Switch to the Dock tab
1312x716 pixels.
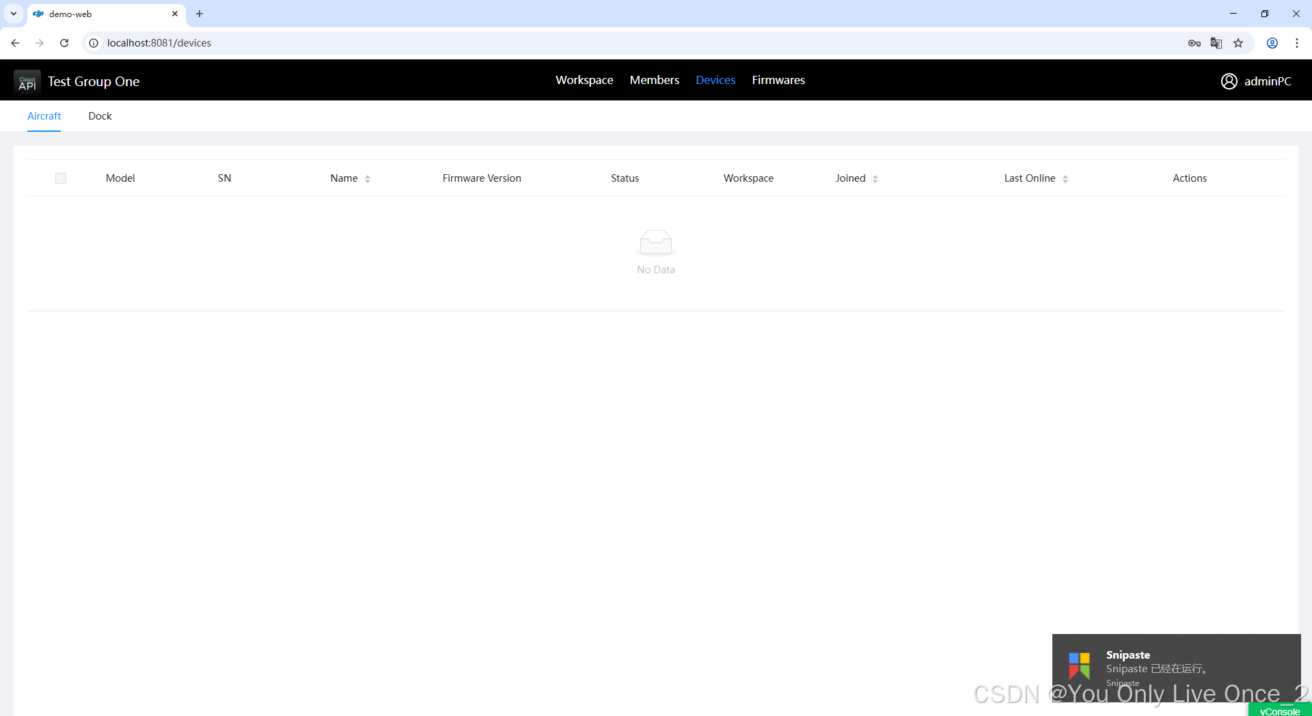pyautogui.click(x=100, y=116)
